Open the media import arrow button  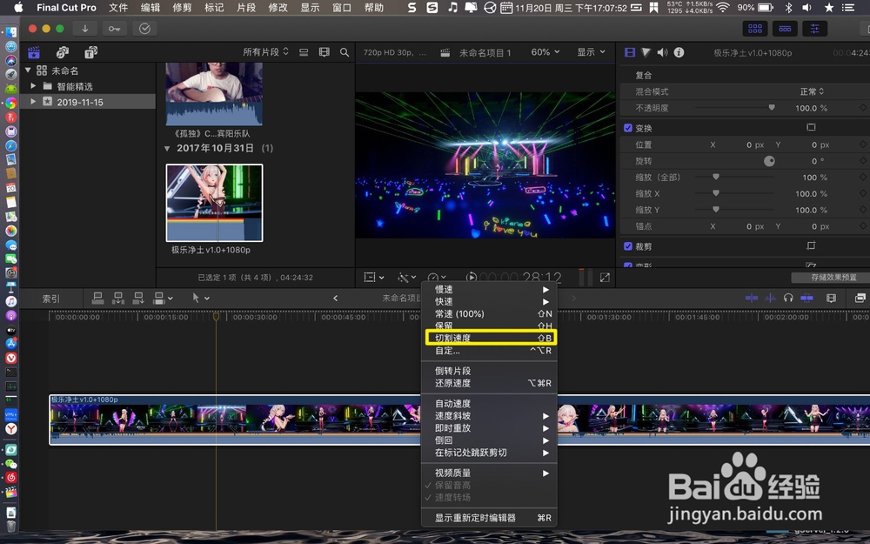click(x=85, y=29)
